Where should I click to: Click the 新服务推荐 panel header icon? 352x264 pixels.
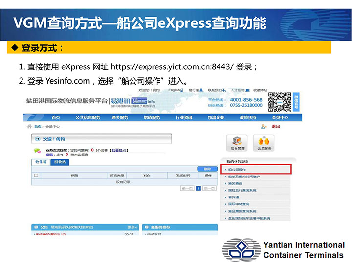pos(147,227)
